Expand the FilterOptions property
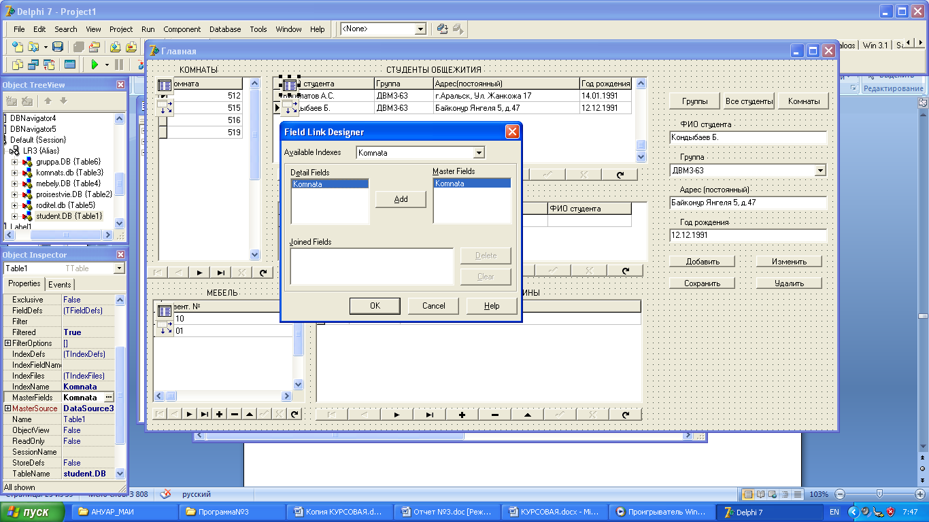This screenshot has width=929, height=522. (7, 343)
